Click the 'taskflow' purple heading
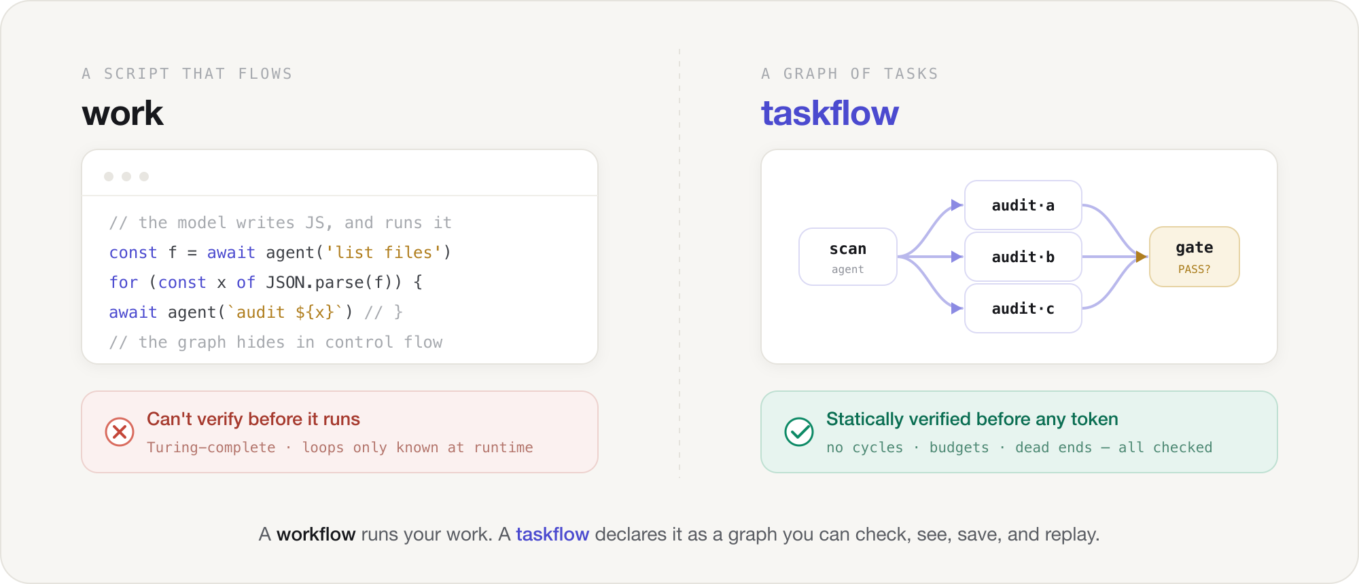 830,113
